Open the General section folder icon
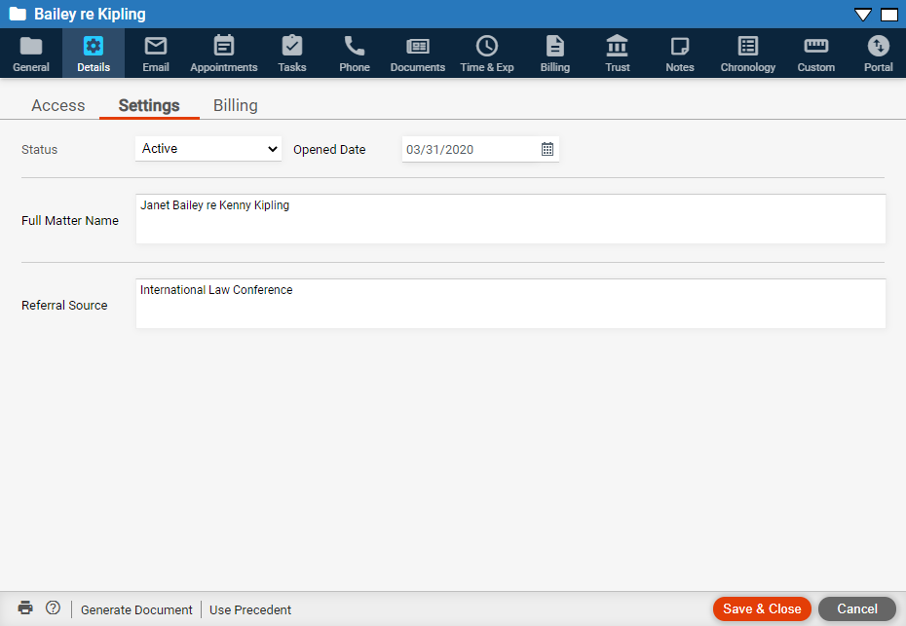Image resolution: width=906 pixels, height=626 pixels. click(31, 46)
